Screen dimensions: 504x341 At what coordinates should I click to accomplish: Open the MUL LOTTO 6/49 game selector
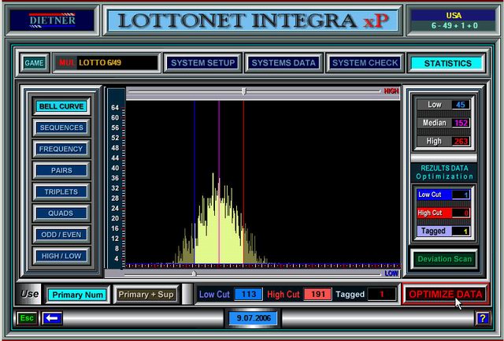[x=106, y=63]
